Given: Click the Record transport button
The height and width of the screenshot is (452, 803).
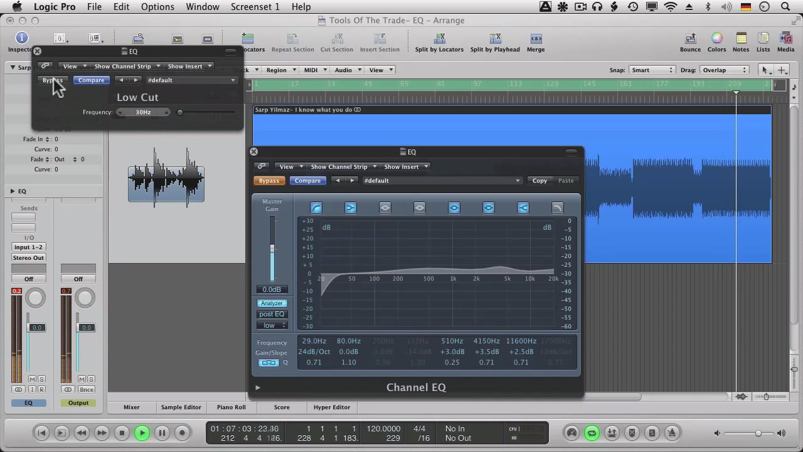Looking at the screenshot, I should (x=182, y=433).
